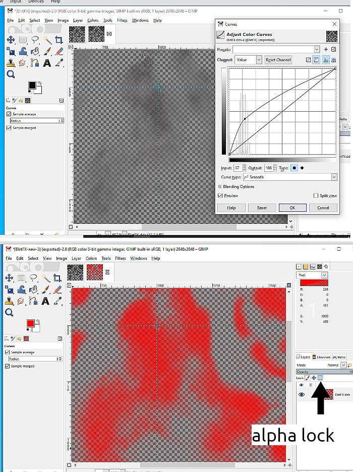
Task: Click the black foreground color swatch in upper window
Action: [32, 85]
